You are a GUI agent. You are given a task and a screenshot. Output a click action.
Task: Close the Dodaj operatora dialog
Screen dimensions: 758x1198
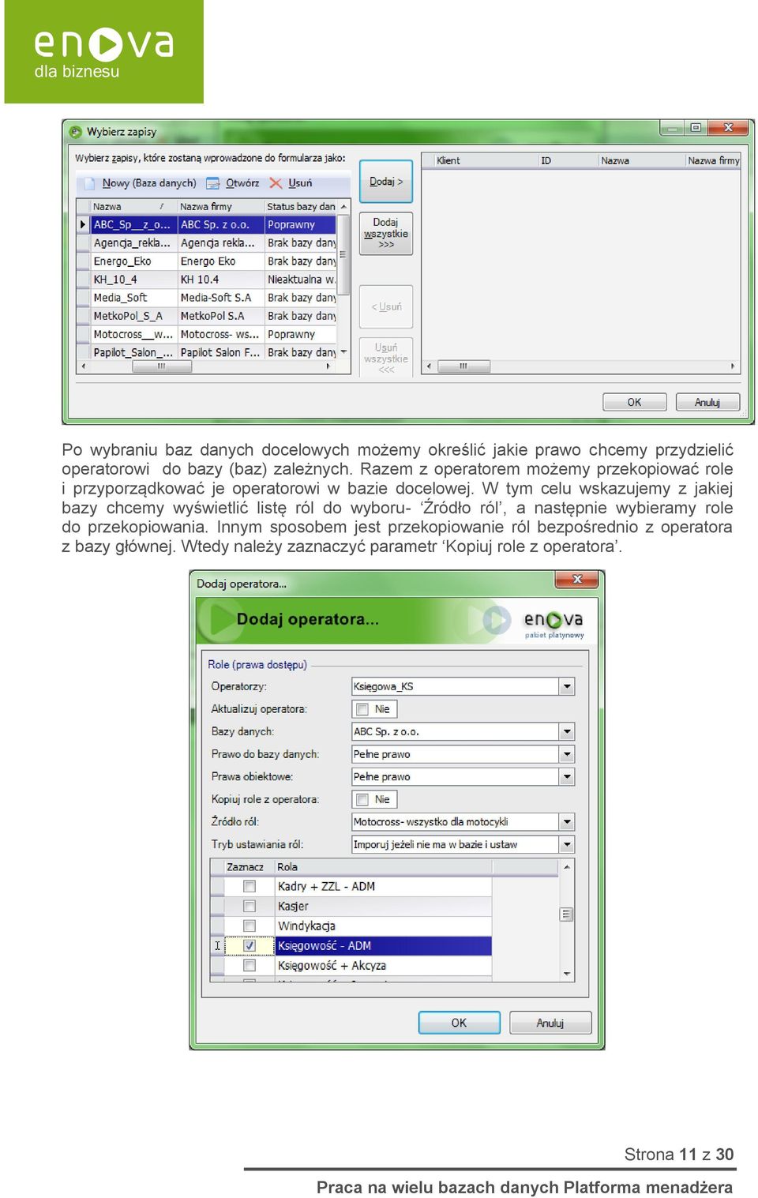coord(577,580)
